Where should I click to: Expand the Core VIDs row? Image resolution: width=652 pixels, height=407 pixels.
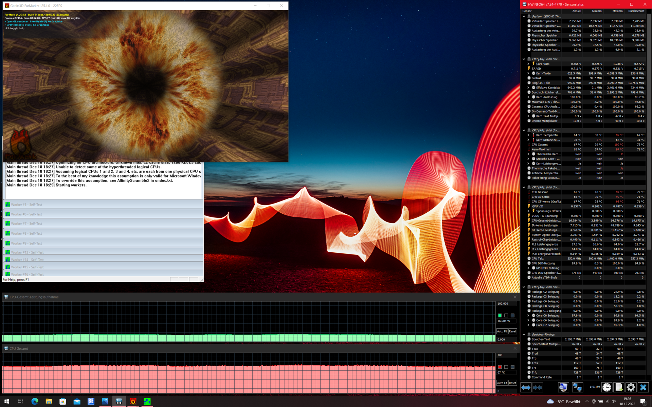click(528, 64)
